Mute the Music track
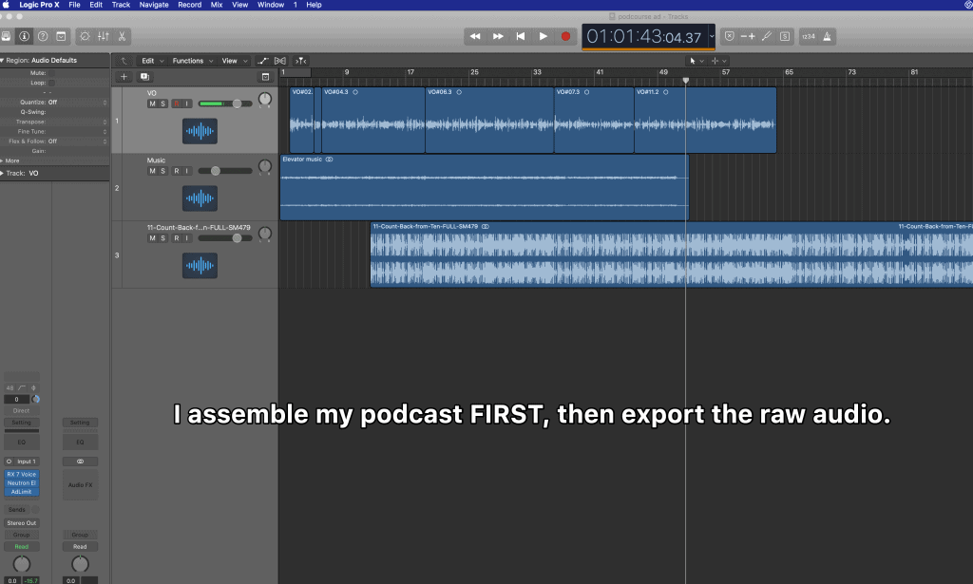This screenshot has width=973, height=584. pos(153,171)
